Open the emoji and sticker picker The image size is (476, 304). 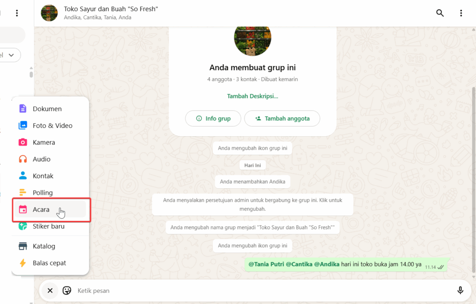tap(67, 291)
